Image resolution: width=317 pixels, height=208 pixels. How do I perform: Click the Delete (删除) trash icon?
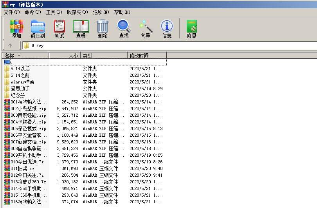click(x=102, y=26)
